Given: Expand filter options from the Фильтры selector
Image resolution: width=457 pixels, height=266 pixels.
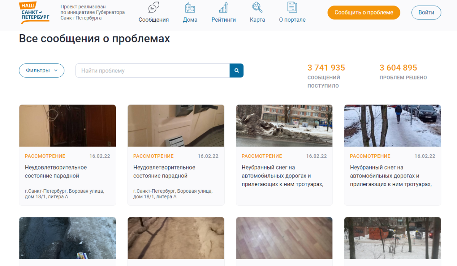Looking at the screenshot, I should [x=41, y=70].
